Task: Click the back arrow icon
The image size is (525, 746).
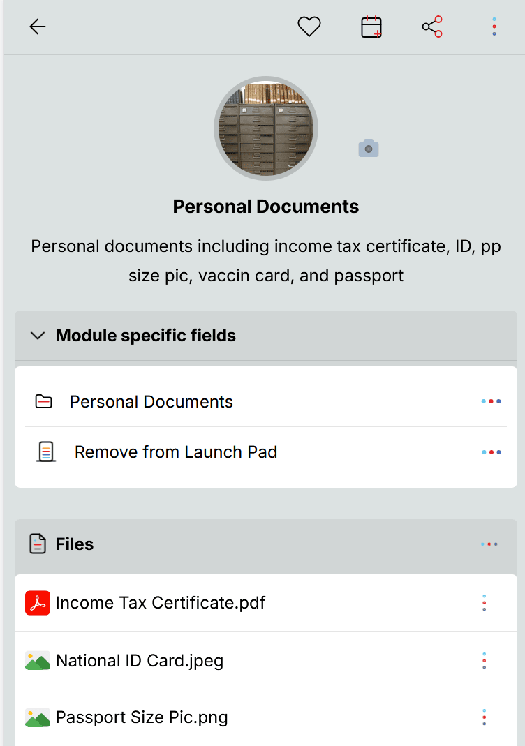Action: pyautogui.click(x=37, y=27)
